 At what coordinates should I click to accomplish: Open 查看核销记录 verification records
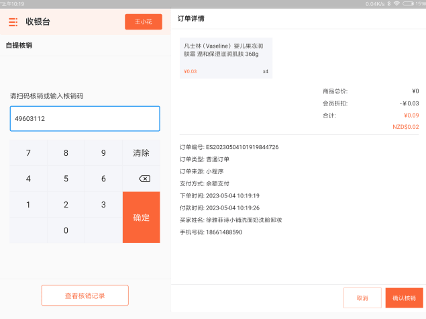(85, 295)
